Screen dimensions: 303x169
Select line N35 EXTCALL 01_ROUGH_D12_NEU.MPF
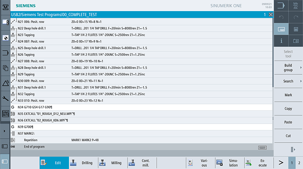(141, 114)
